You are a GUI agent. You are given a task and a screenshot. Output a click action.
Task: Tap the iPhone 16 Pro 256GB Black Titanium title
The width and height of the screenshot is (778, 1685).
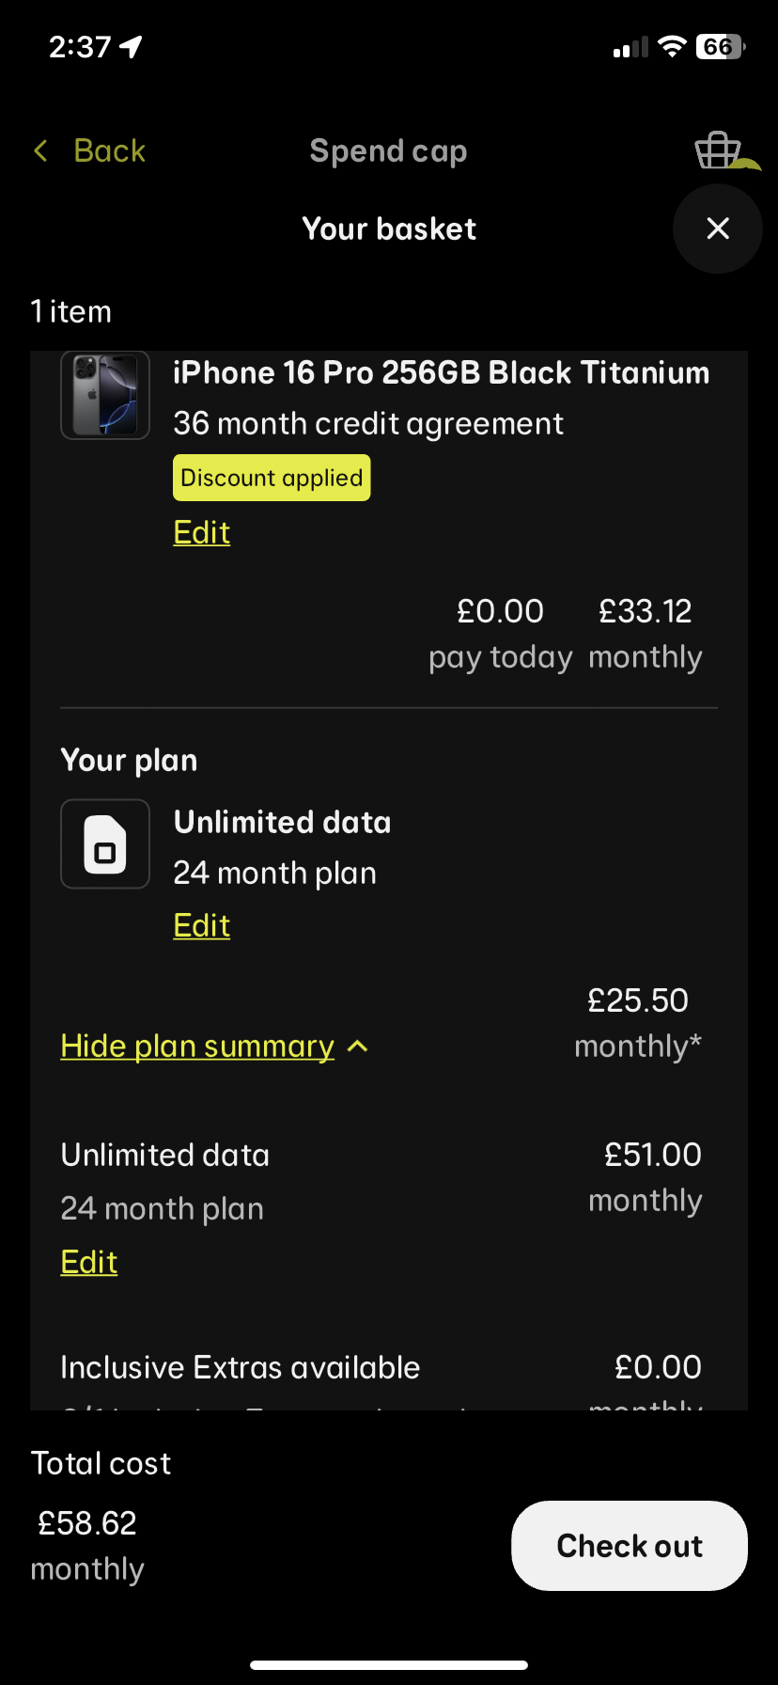click(x=441, y=372)
